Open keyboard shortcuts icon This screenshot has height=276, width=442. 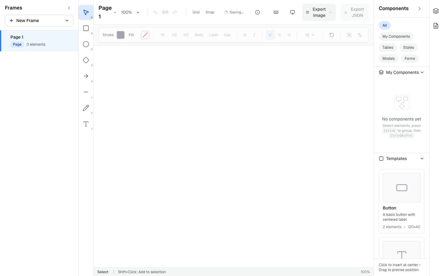pos(276,12)
